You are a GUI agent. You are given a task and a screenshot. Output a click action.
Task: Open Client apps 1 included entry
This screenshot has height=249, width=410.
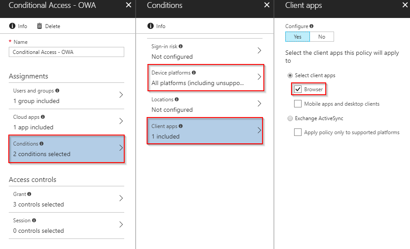click(205, 131)
